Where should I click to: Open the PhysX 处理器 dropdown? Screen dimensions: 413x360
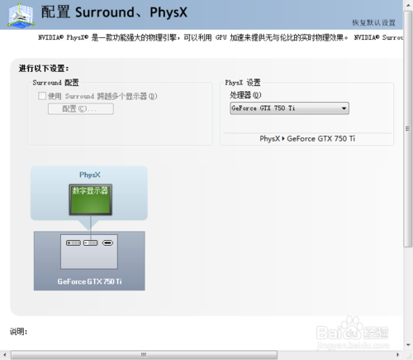289,108
